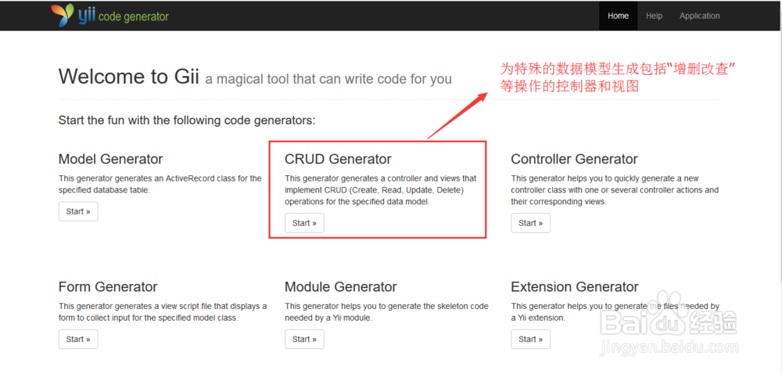Start the Form Generator
The width and height of the screenshot is (782, 374).
[78, 339]
